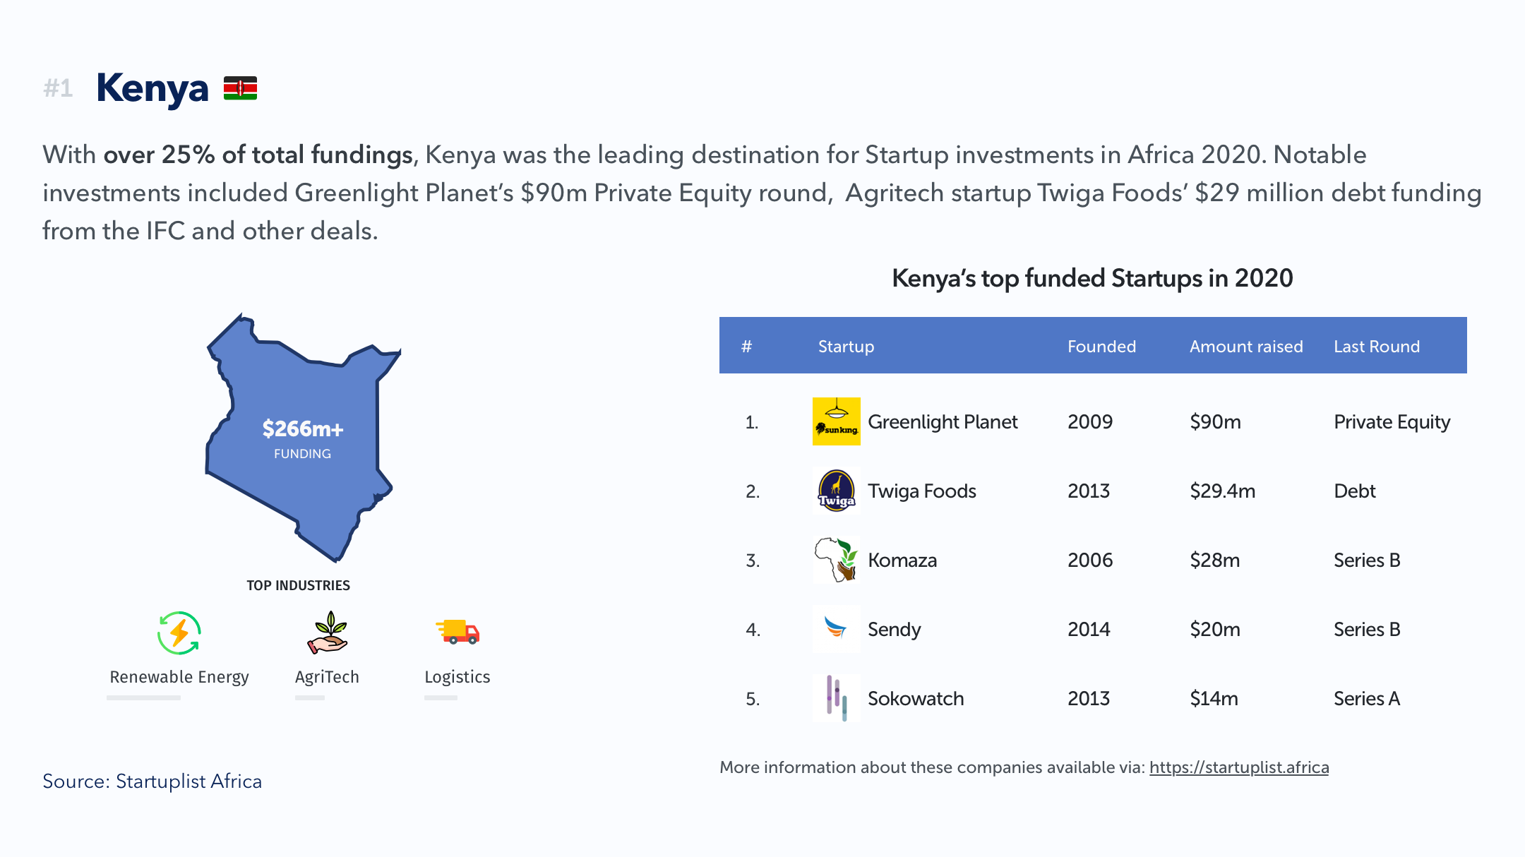1525x857 pixels.
Task: Click the Logistics delivery truck icon
Action: 457,631
